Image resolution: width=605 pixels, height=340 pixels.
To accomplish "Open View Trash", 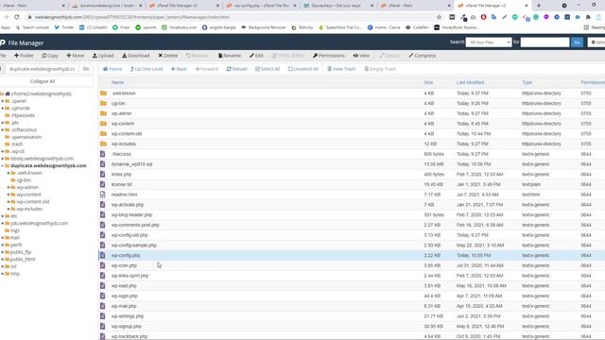I will pos(341,69).
